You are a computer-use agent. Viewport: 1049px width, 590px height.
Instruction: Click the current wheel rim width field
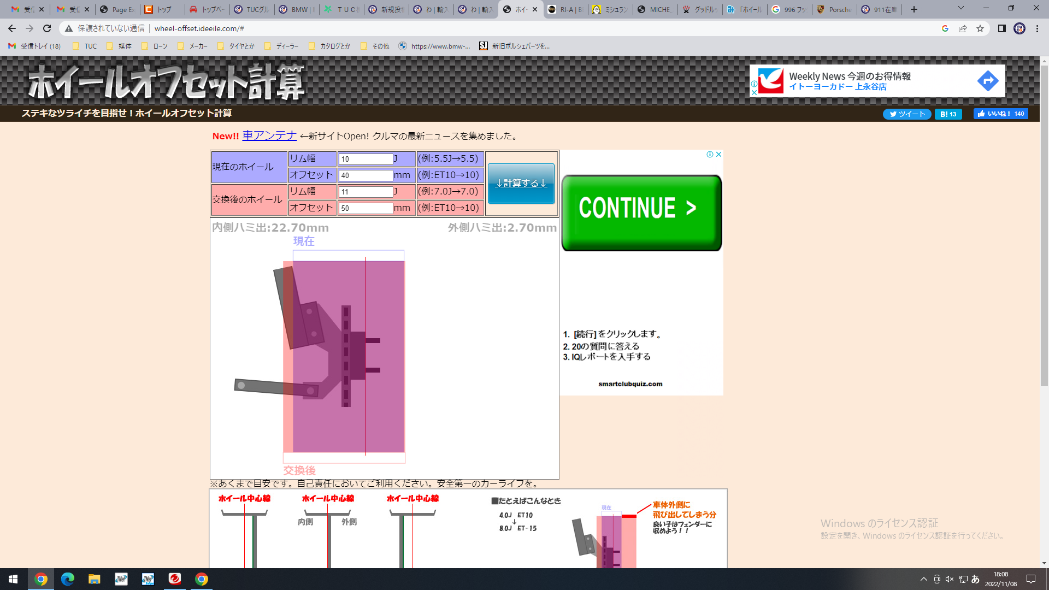[366, 159]
